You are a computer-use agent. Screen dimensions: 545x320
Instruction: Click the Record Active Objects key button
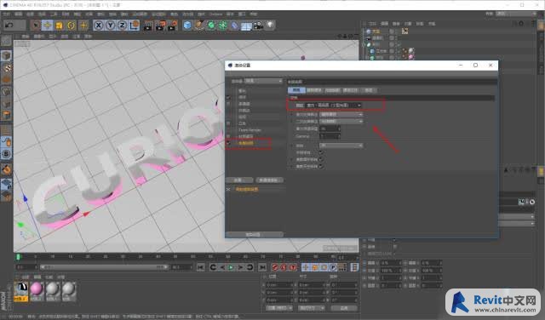(275, 267)
